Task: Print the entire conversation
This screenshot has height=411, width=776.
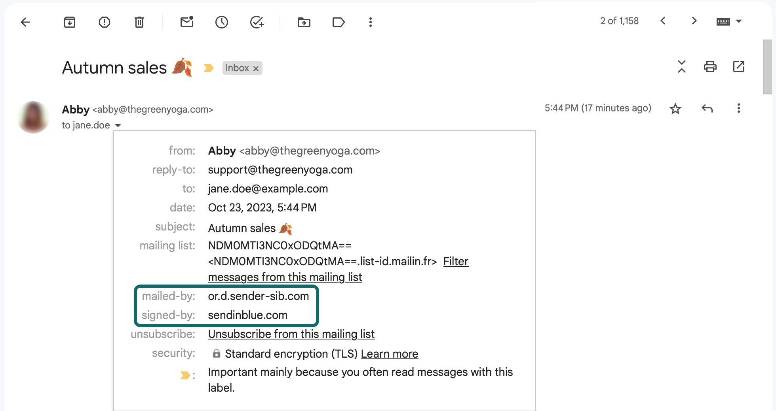Action: point(710,66)
